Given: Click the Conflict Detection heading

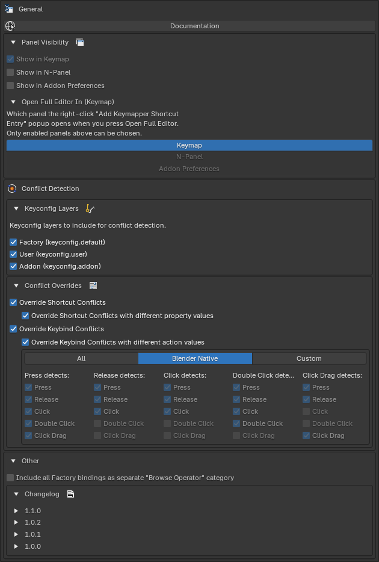Looking at the screenshot, I should tap(51, 189).
